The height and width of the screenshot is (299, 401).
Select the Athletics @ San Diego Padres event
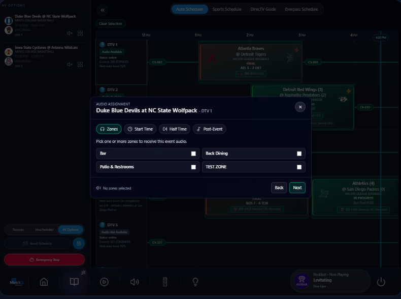(356, 197)
